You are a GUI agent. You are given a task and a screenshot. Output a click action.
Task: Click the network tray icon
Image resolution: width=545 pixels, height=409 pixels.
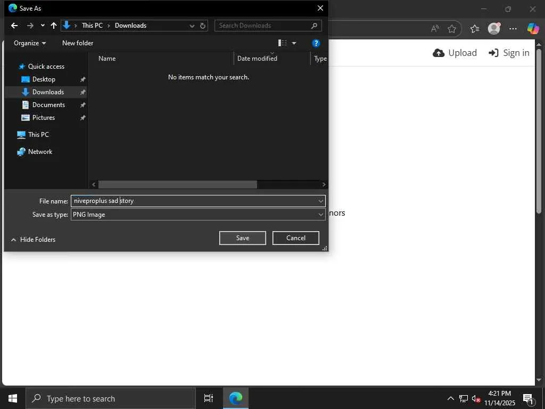point(464,398)
